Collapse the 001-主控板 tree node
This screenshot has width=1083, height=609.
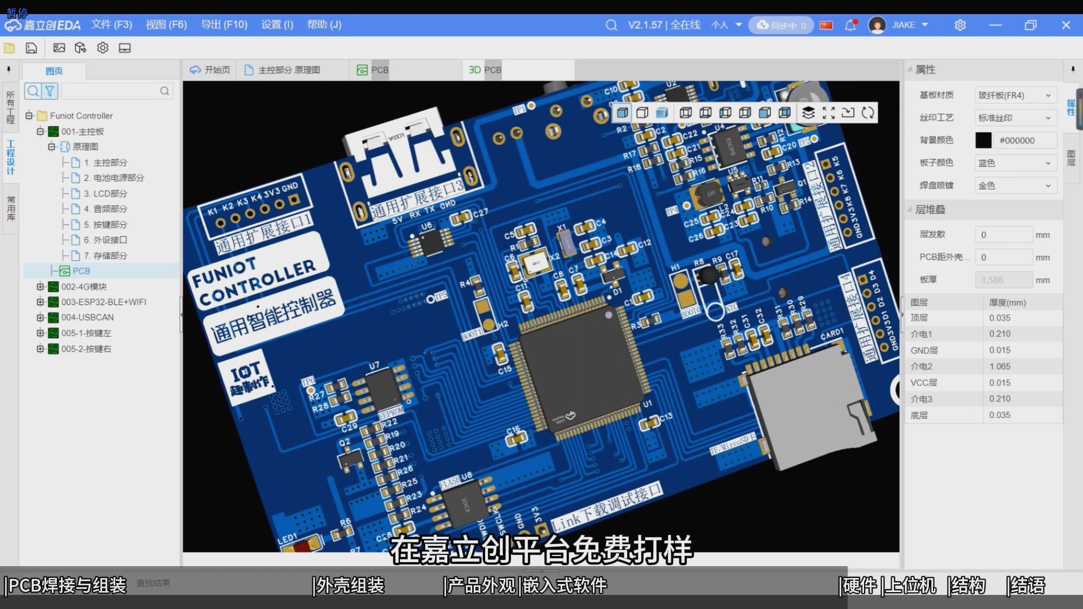point(40,131)
